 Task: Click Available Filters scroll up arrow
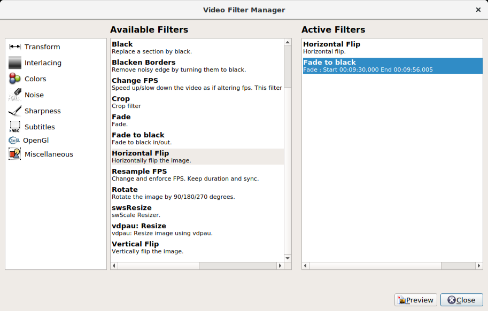click(x=288, y=42)
